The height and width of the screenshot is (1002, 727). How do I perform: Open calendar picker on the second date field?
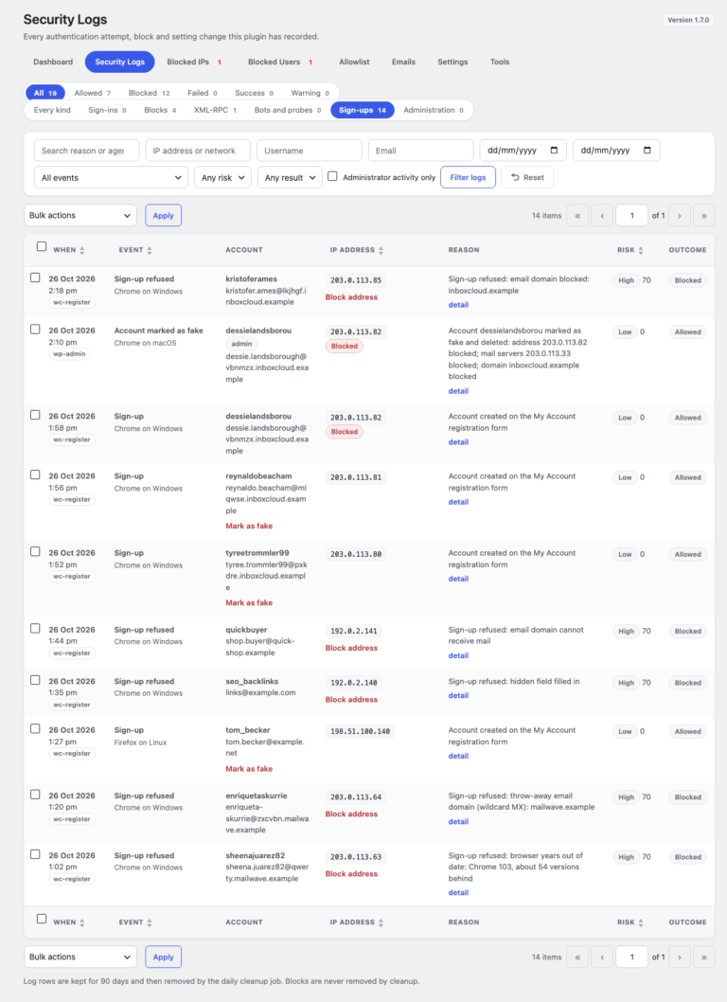click(x=647, y=151)
